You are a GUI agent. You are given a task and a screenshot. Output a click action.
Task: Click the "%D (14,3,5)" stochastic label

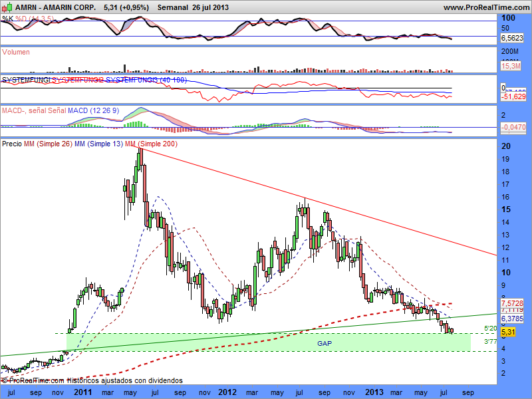pyautogui.click(x=35, y=19)
